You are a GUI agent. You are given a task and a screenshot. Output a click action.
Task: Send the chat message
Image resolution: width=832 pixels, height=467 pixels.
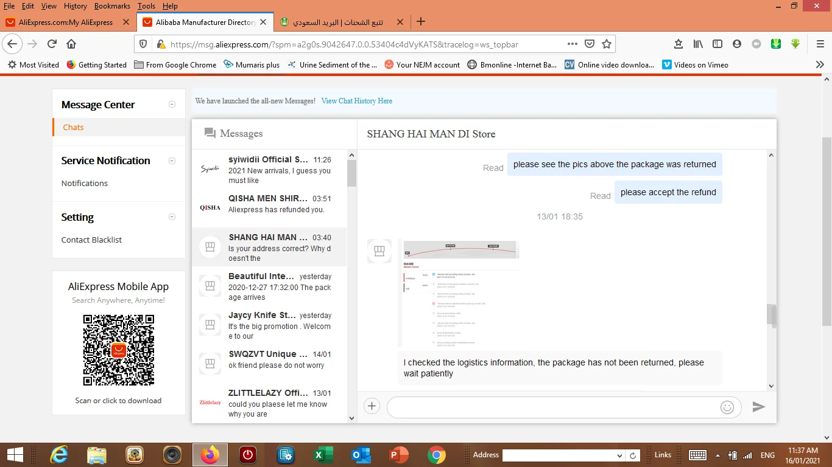click(759, 407)
